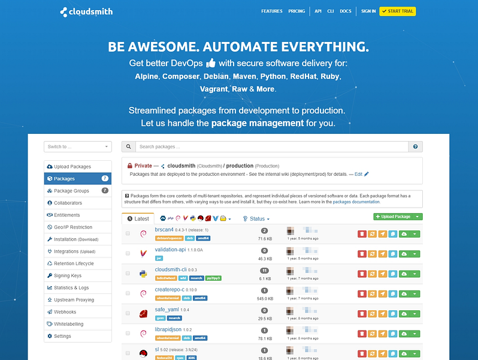The image size is (478, 360).
Task: Click the blue copy icon for createrepo-c
Action: [x=393, y=294]
